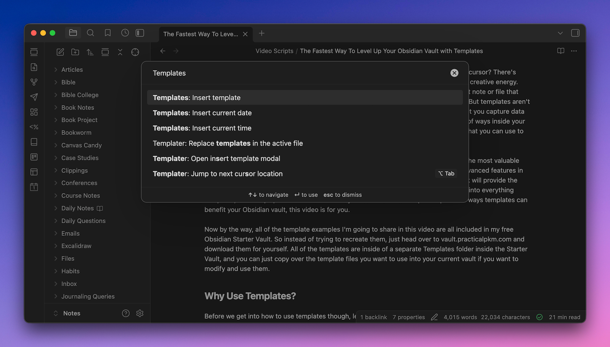Open the bookmarks icon in top toolbar
Image resolution: width=610 pixels, height=347 pixels.
(108, 33)
